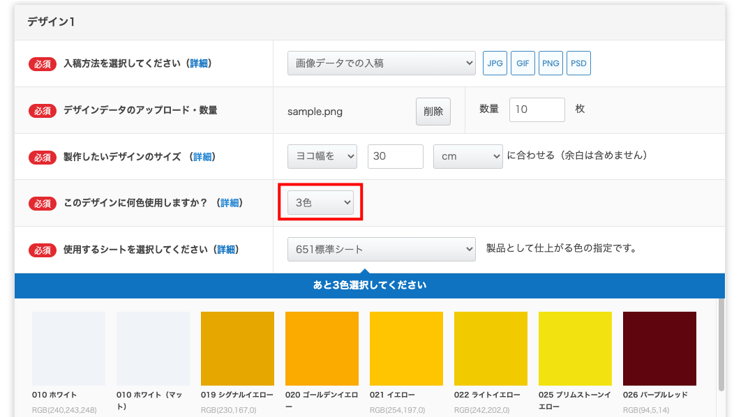Screen dimensions: 741x417
Task: Expand the 3色 color count dropdown
Action: click(x=320, y=203)
